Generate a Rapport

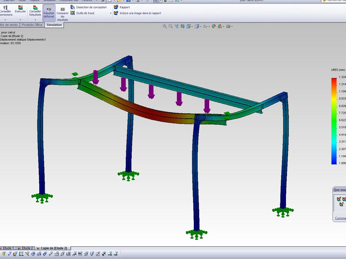pos(122,7)
